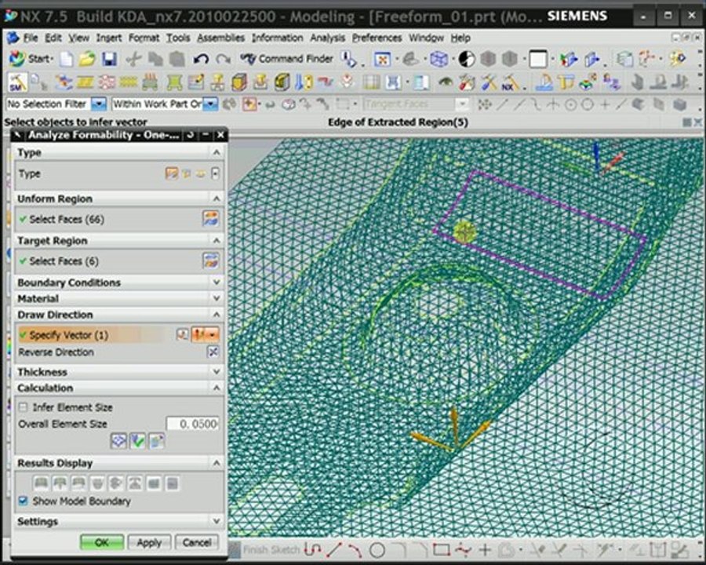Viewport: 706px width, 565px height.
Task: Open the Assemblies menu
Action: [x=220, y=38]
